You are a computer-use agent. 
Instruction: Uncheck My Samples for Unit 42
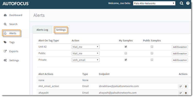[x=126, y=47]
